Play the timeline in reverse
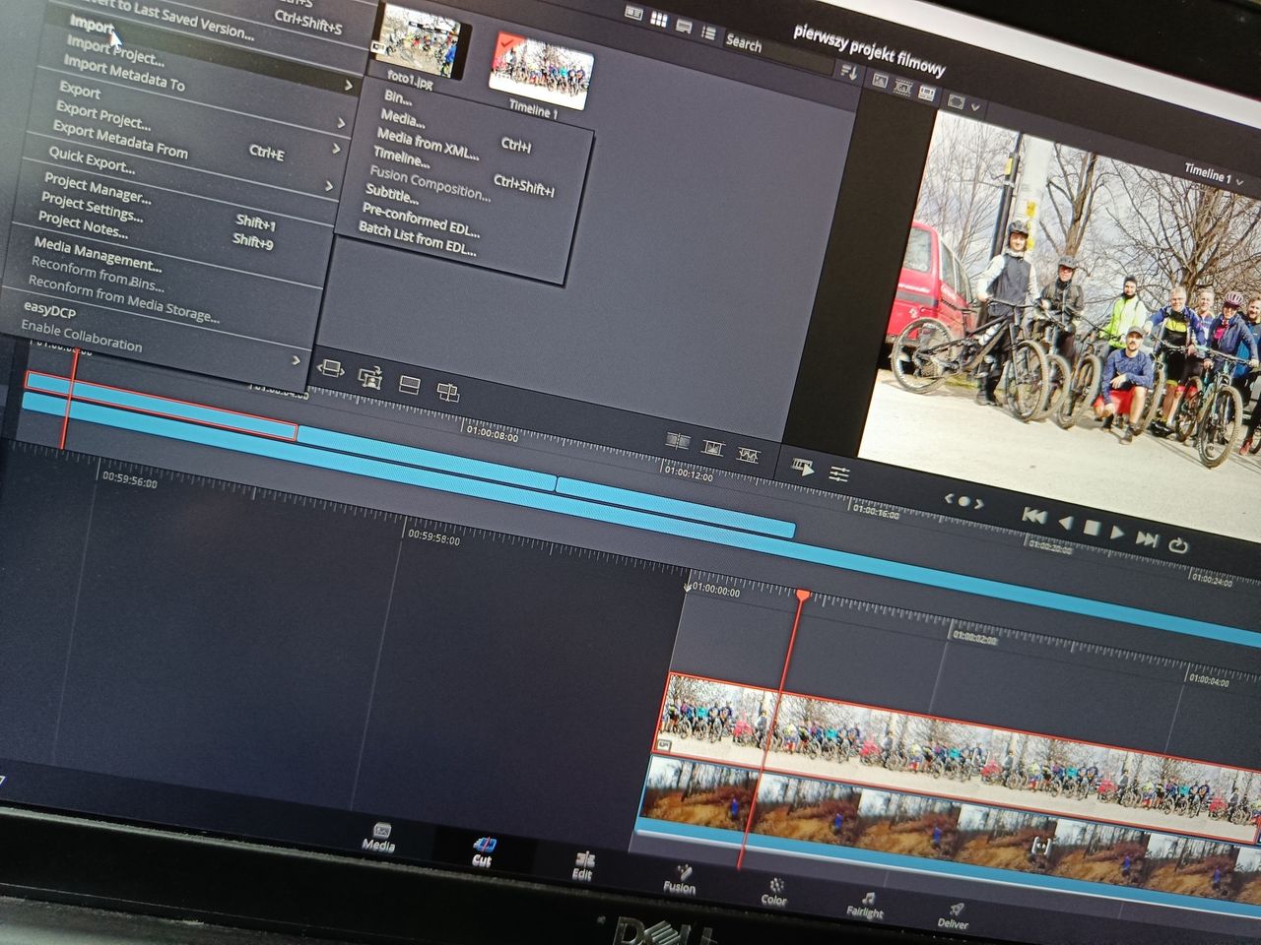 pyautogui.click(x=1065, y=522)
